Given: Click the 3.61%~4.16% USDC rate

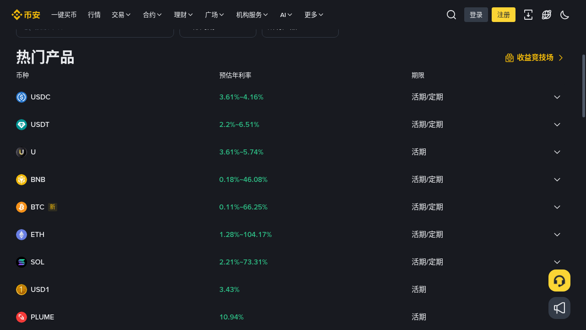Looking at the screenshot, I should [x=241, y=97].
